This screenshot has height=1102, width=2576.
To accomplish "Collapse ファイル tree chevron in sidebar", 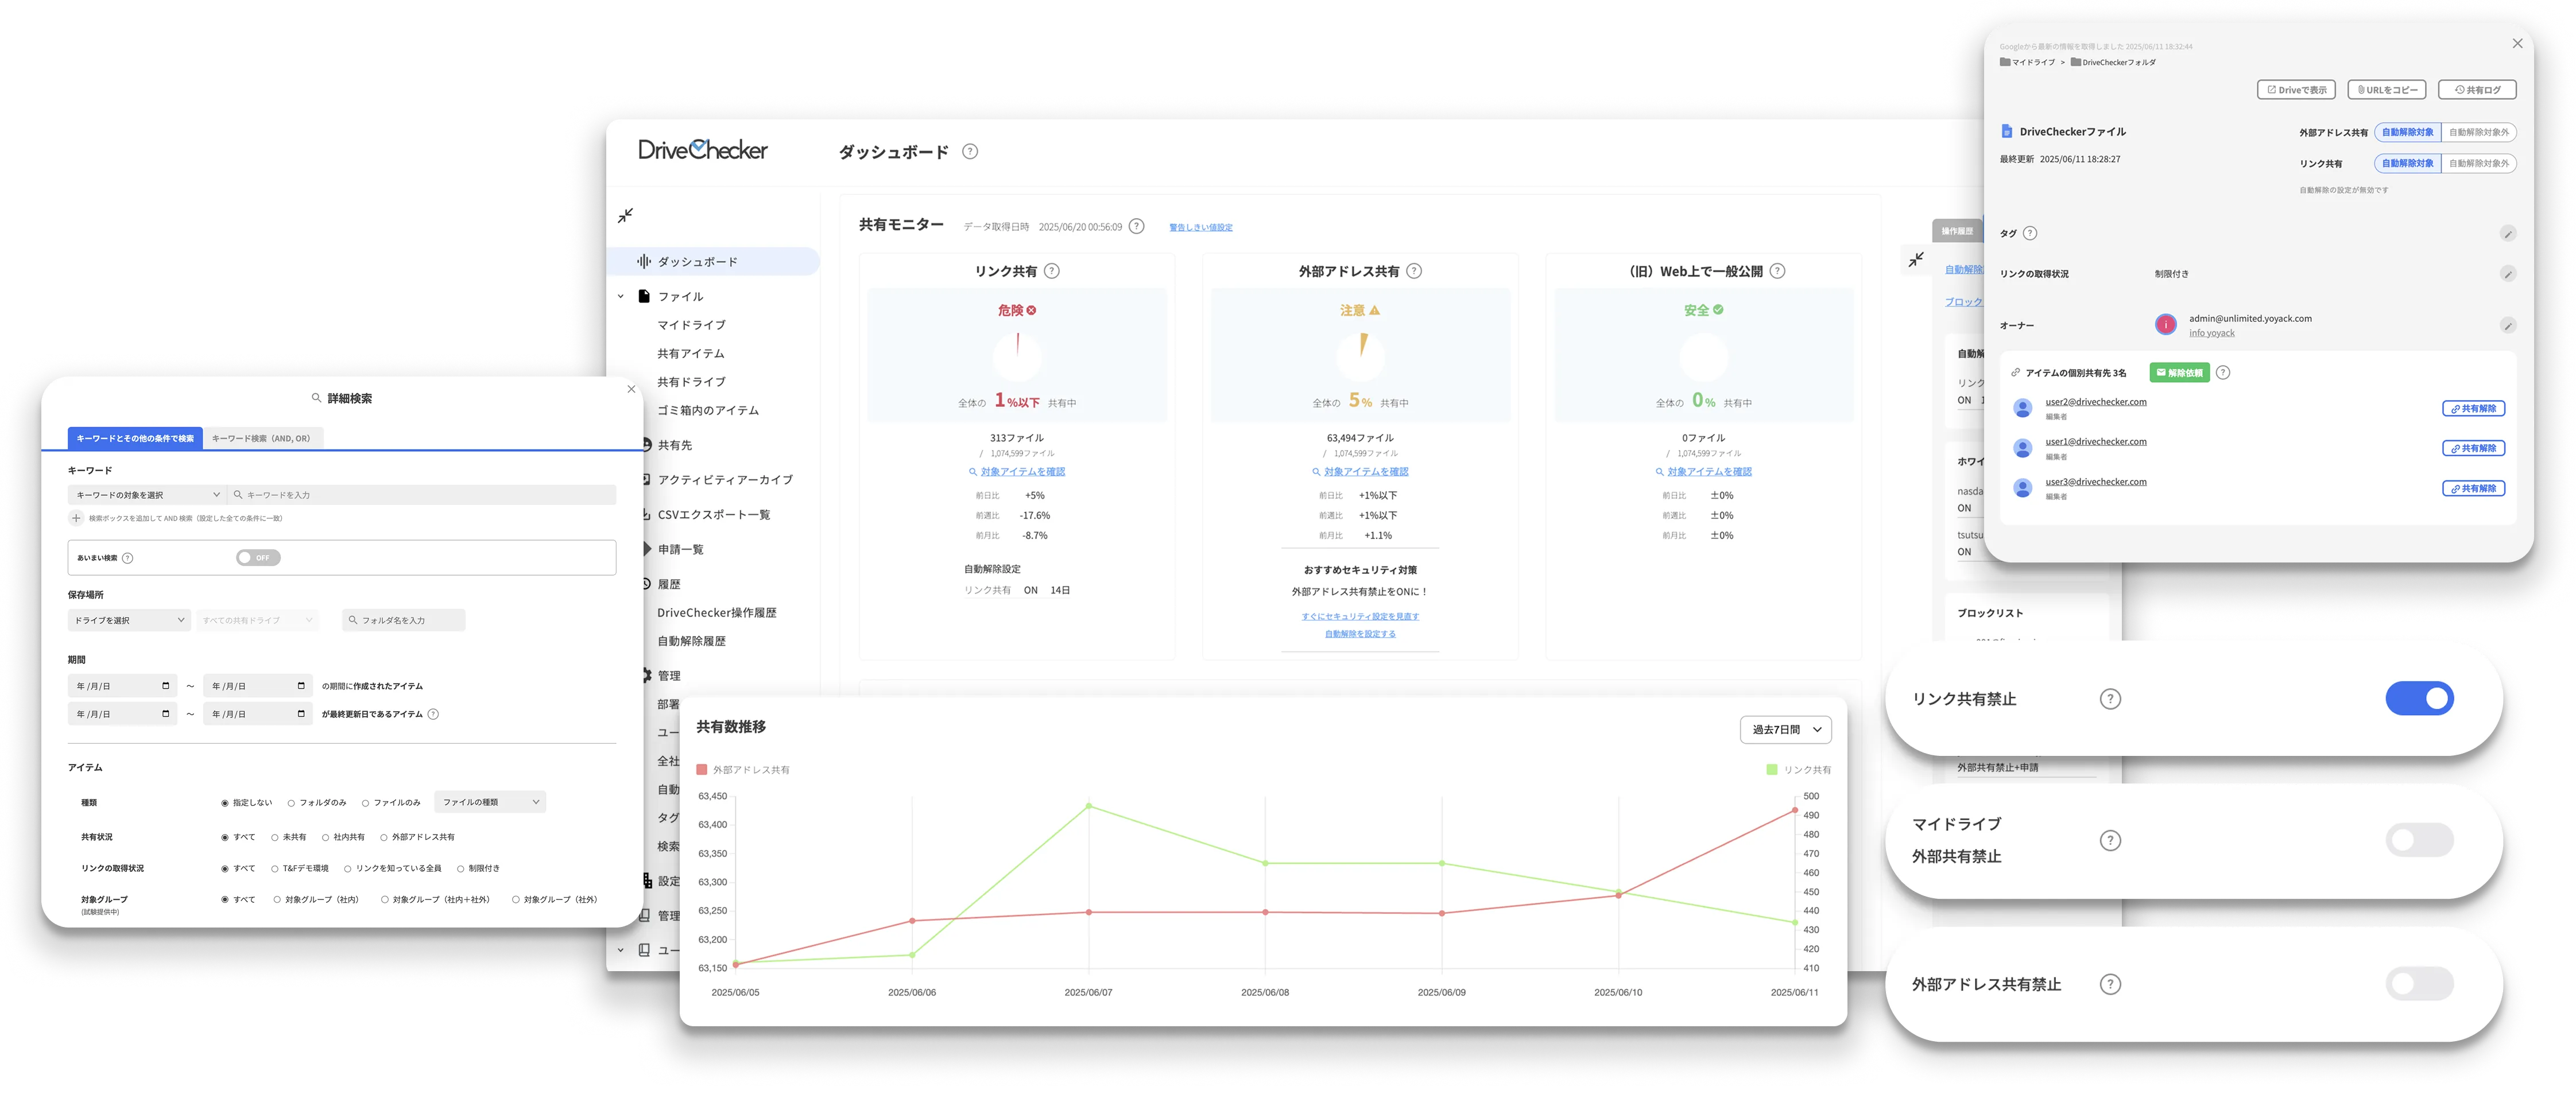I will click(x=620, y=297).
